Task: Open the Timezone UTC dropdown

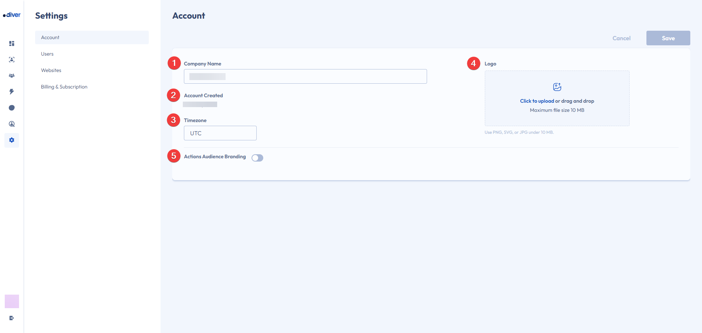Action: tap(220, 133)
